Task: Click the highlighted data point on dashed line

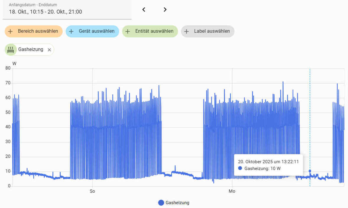Action: click(310, 171)
